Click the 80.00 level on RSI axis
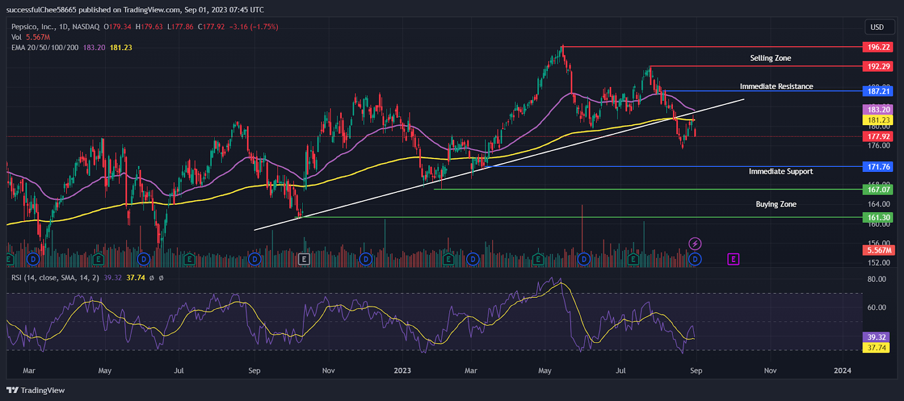Viewport: 904px width, 401px height. (x=876, y=279)
